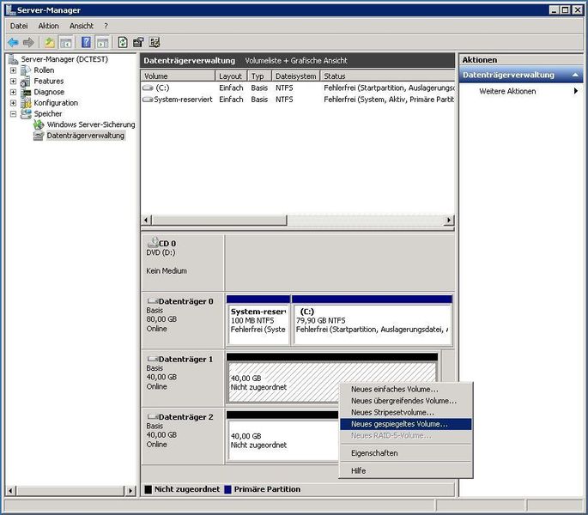Click the Datenträger 2 disk label

(183, 436)
